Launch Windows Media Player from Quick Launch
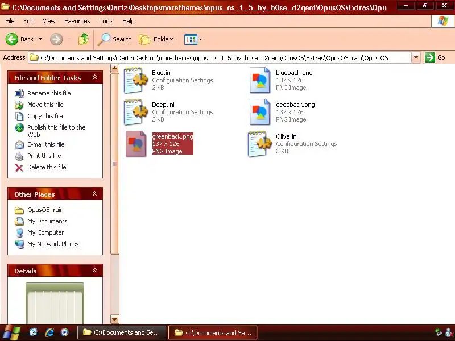Viewport: 455px width, 341px height. pyautogui.click(x=64, y=332)
